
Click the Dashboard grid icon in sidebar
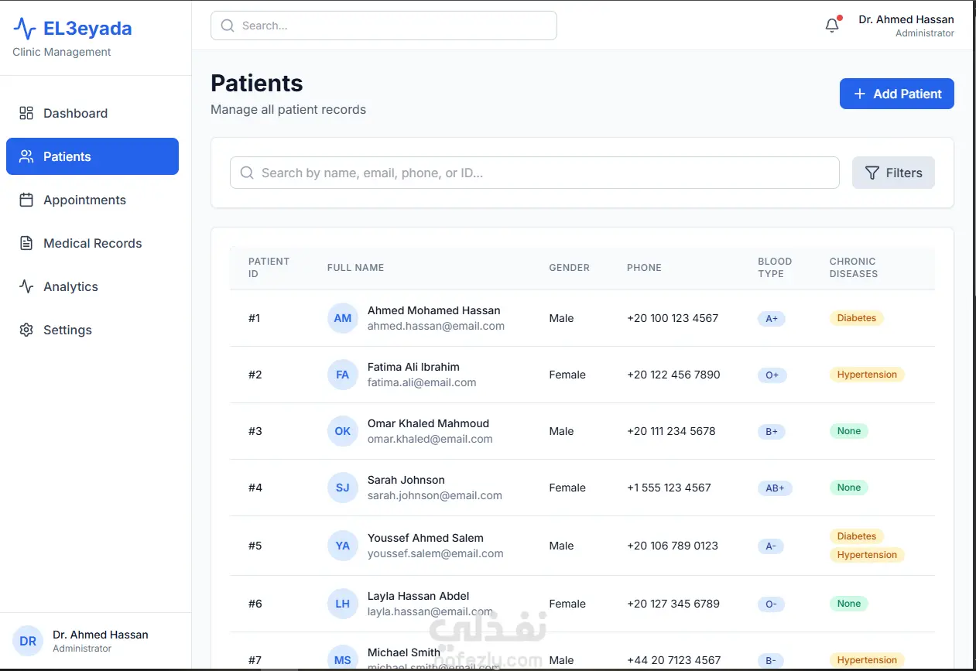pos(26,113)
